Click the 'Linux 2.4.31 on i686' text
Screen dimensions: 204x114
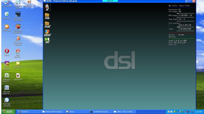[178, 40]
